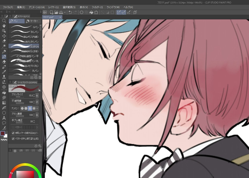Open brush size dynamics button
This screenshot has width=249, height=178.
click(x=37, y=95)
